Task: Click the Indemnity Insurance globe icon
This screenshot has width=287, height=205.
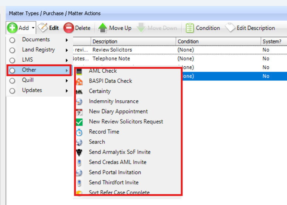Action: coord(79,102)
